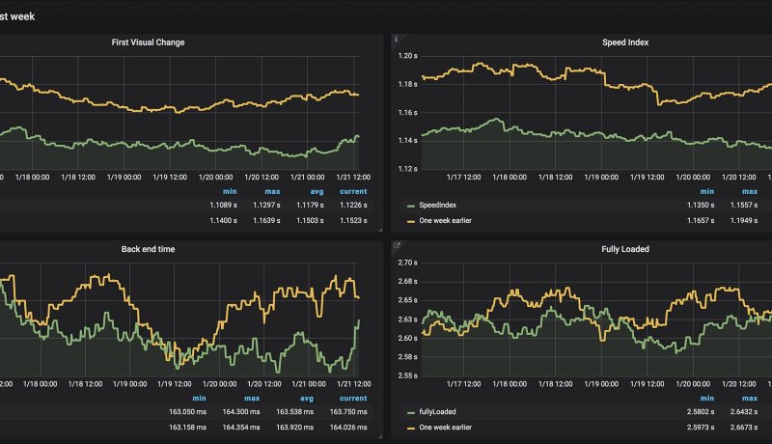Click the info icon on Speed Index panel
Image resolution: width=772 pixels, height=444 pixels.
396,39
